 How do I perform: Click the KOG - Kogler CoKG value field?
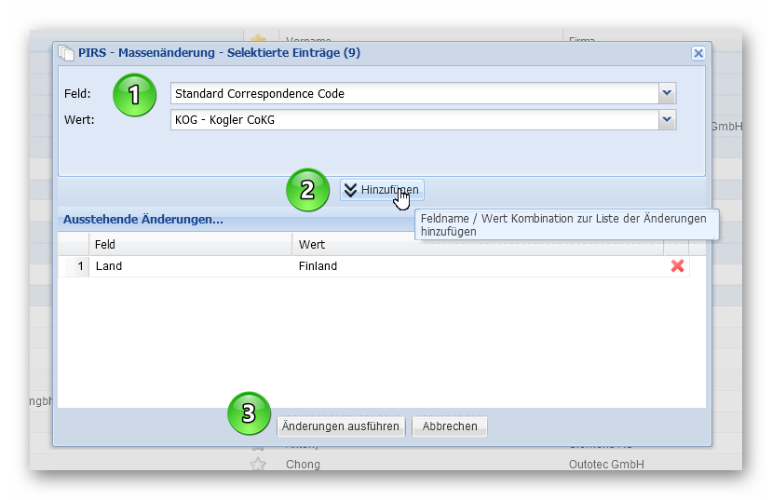tap(414, 119)
